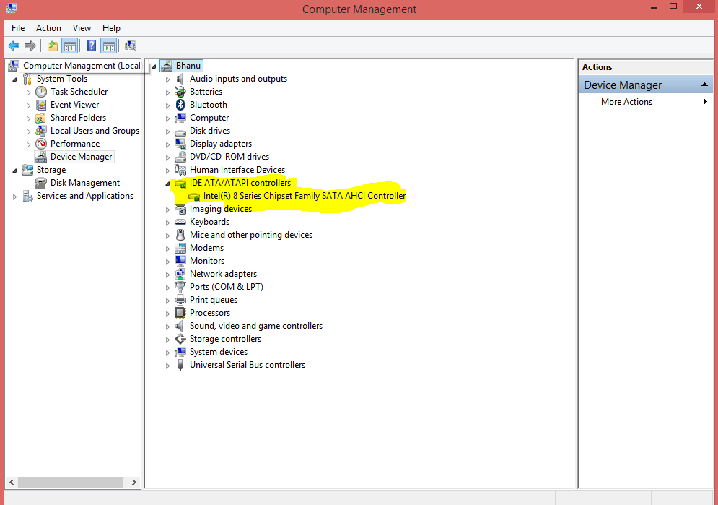
Task: Select Sound, video and game controllers
Action: tap(256, 326)
